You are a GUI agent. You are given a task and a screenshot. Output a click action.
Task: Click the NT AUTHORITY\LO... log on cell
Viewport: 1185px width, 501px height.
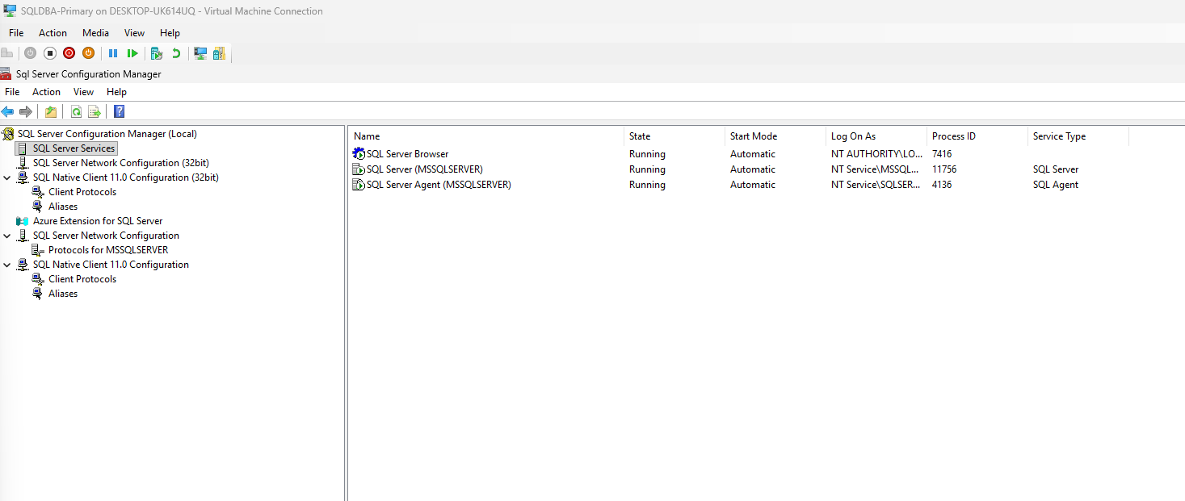(877, 154)
